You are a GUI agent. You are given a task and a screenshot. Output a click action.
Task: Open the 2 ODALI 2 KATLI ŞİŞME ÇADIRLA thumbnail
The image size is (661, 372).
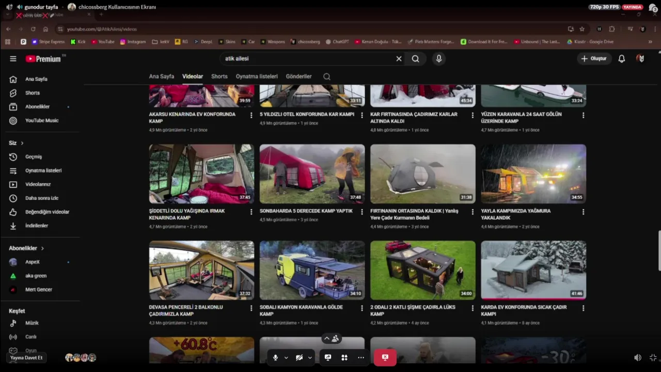pos(423,270)
